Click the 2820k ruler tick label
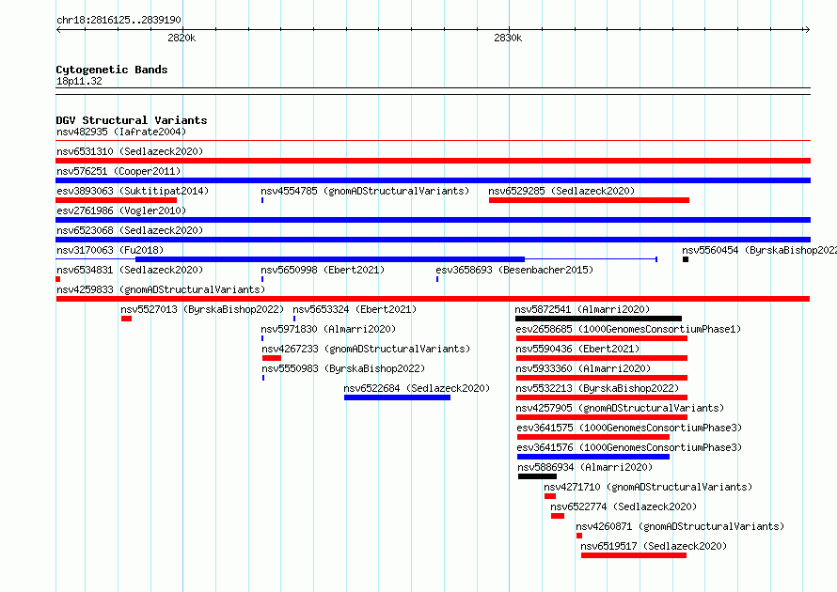The image size is (837, 592). [182, 38]
